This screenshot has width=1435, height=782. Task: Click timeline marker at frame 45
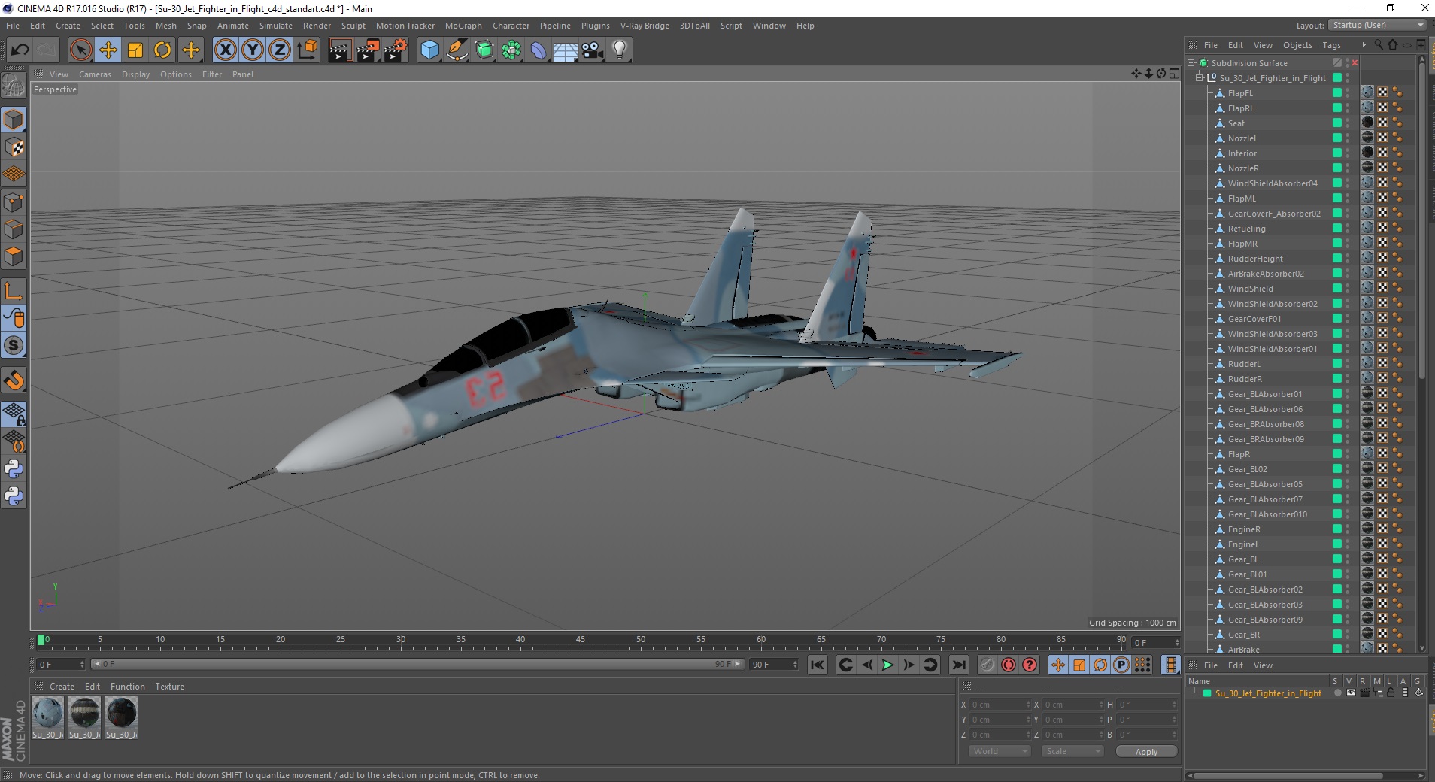[581, 641]
